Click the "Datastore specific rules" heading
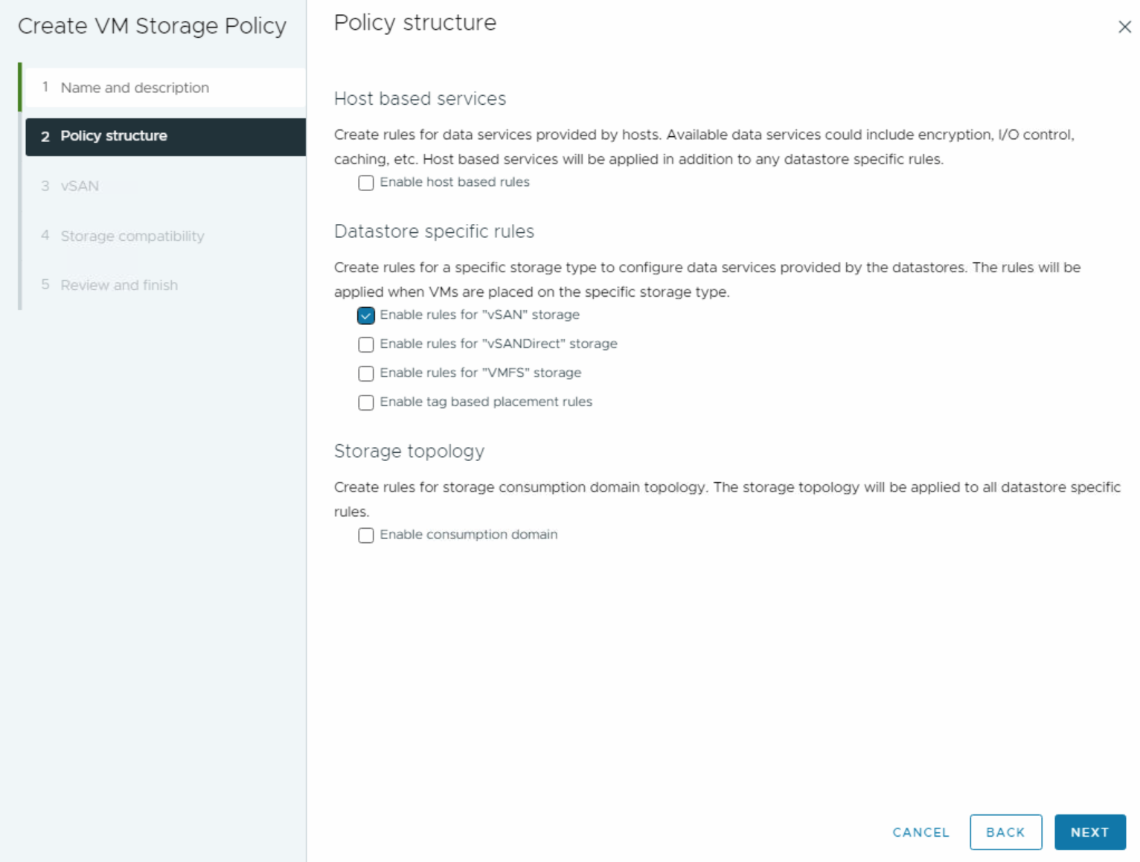Viewport: 1140px width, 862px height. coord(435,231)
